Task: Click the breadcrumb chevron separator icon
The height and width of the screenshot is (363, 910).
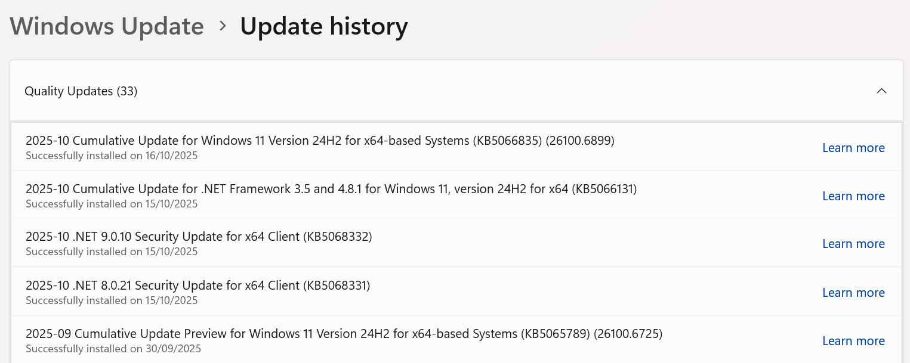Action: point(223,26)
